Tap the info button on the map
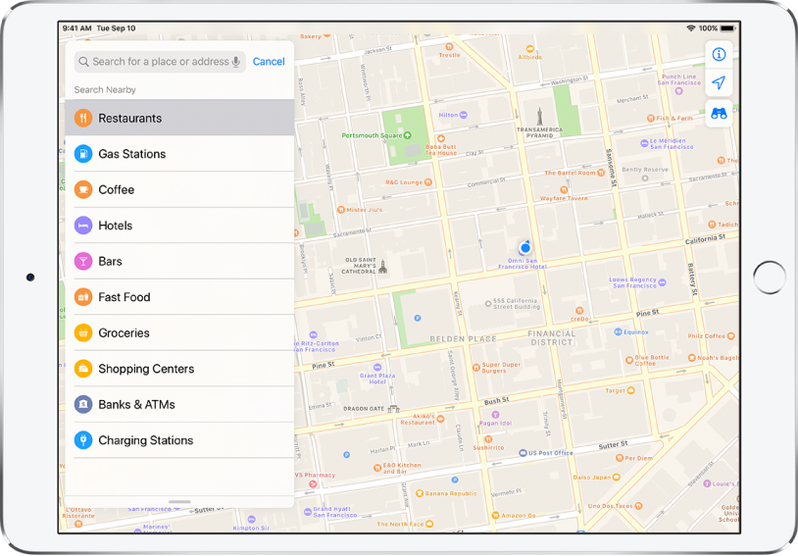 (x=719, y=55)
